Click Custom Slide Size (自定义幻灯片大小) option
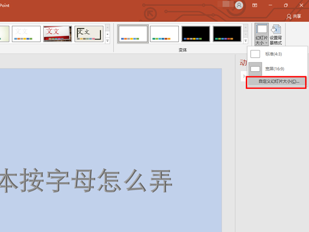 click(x=276, y=82)
